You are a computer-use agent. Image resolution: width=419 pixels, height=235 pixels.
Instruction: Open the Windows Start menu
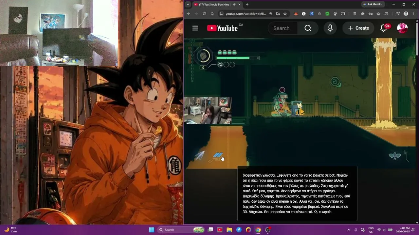pyautogui.click(x=152, y=230)
